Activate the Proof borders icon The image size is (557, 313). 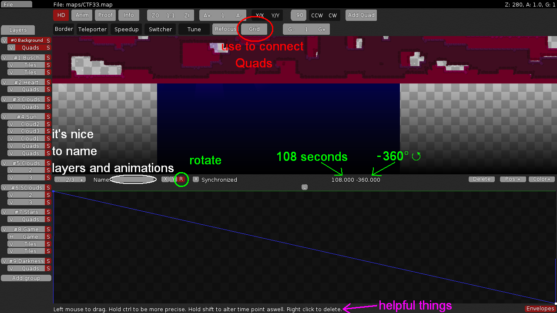click(x=105, y=15)
